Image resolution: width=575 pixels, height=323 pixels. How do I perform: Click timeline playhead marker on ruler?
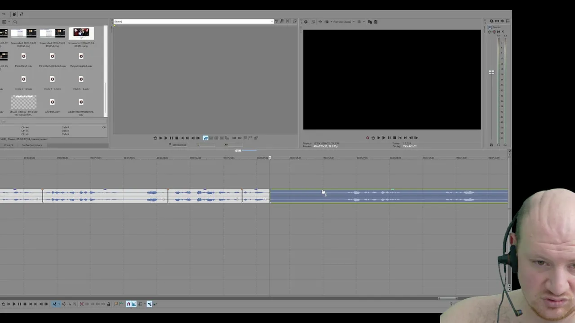pos(270,157)
